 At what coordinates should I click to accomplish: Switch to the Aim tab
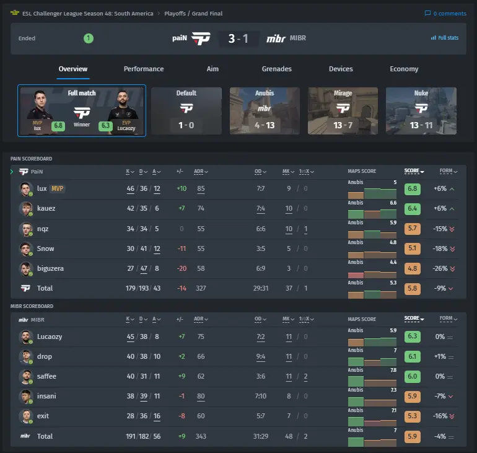coord(212,69)
